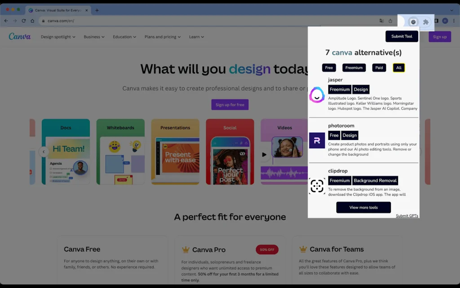Open the Chrome extensions puzzle piece menu
The height and width of the screenshot is (288, 460).
(425, 21)
